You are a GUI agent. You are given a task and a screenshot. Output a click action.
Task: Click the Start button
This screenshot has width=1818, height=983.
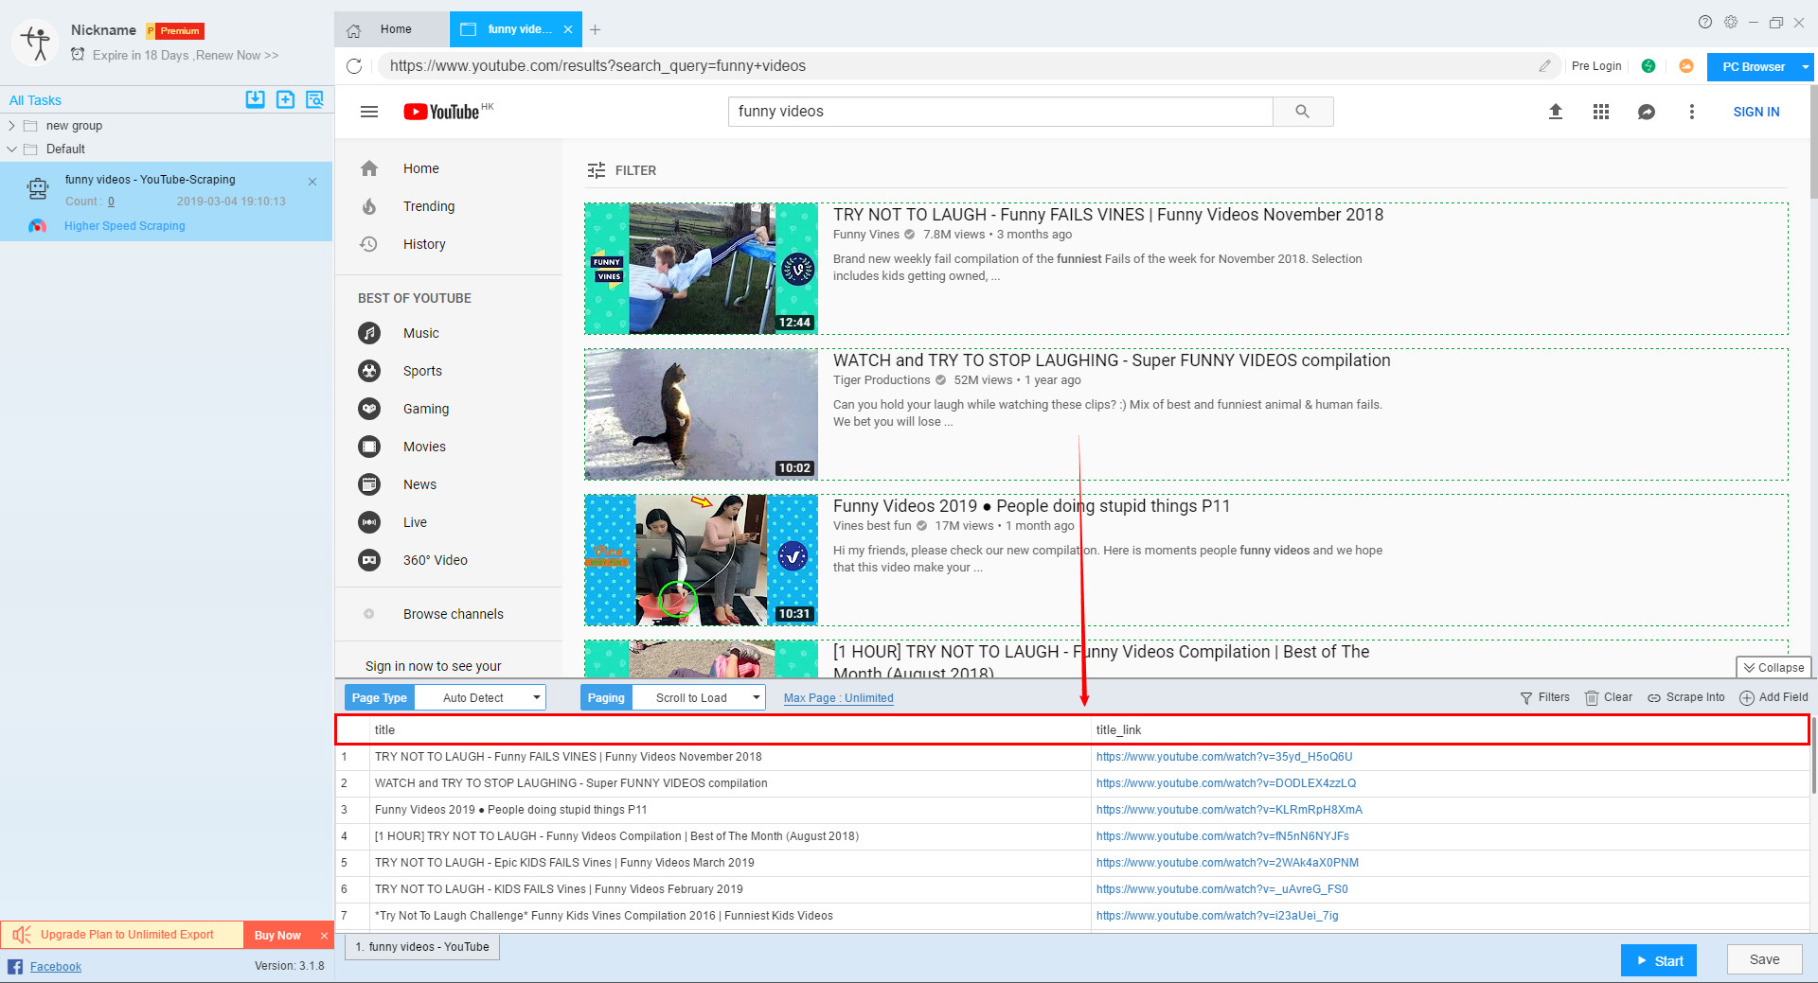pos(1659,960)
